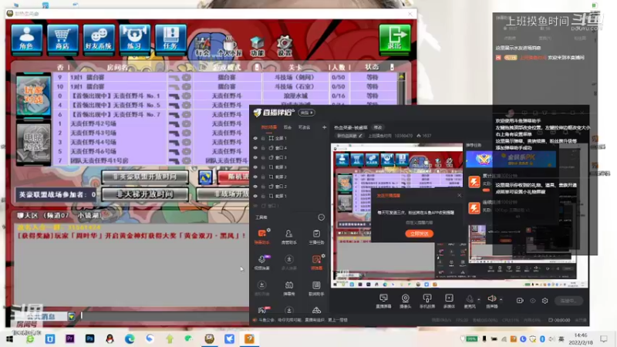Toggle lock icon of 窗口 4 source

(x=263, y=148)
